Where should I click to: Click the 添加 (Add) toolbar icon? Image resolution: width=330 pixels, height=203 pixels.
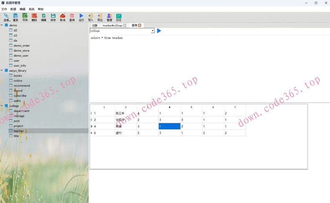[x=25, y=17]
